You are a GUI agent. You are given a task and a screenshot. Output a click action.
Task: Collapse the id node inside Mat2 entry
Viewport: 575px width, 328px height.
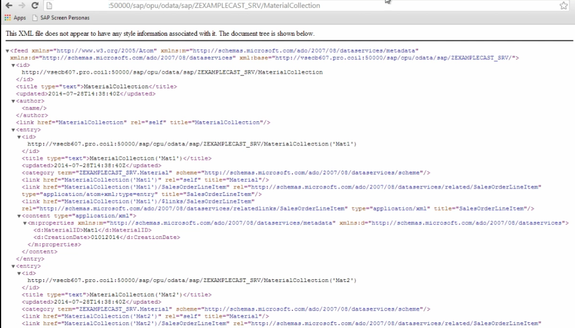[19, 273]
